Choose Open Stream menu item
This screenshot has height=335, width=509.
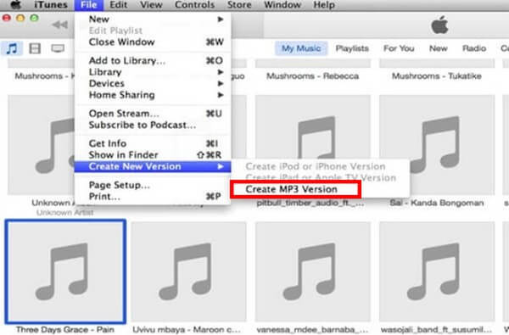pos(153,114)
